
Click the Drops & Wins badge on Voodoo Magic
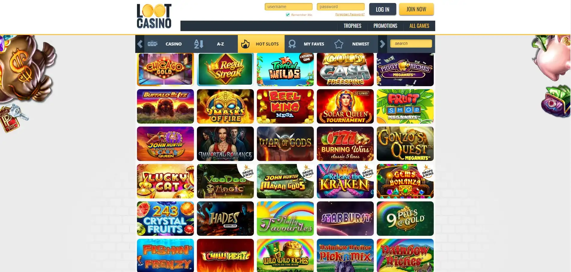248,171
